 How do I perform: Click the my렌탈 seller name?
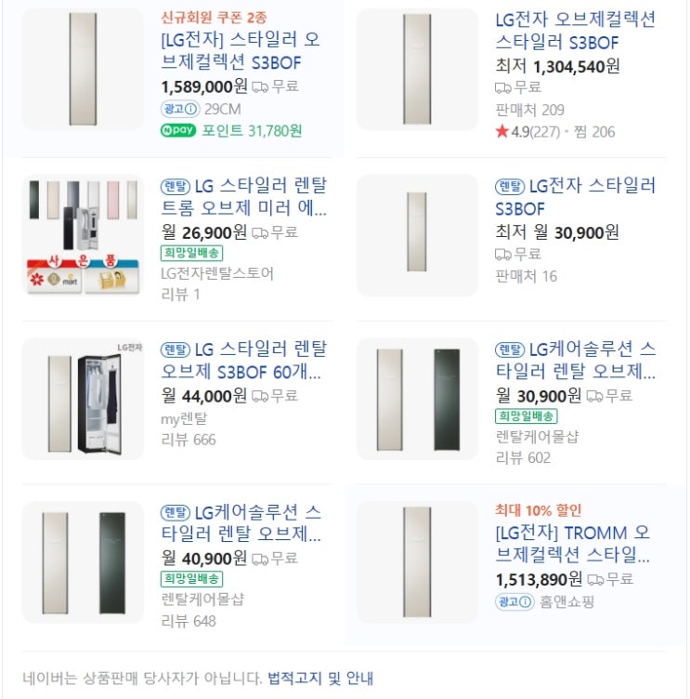[184, 418]
